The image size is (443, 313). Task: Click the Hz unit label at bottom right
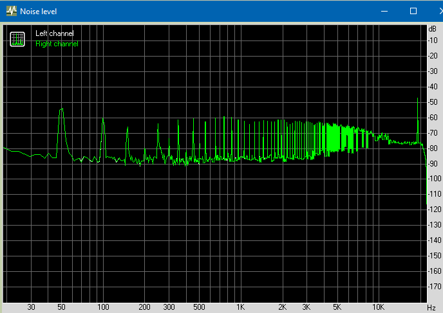(431, 307)
